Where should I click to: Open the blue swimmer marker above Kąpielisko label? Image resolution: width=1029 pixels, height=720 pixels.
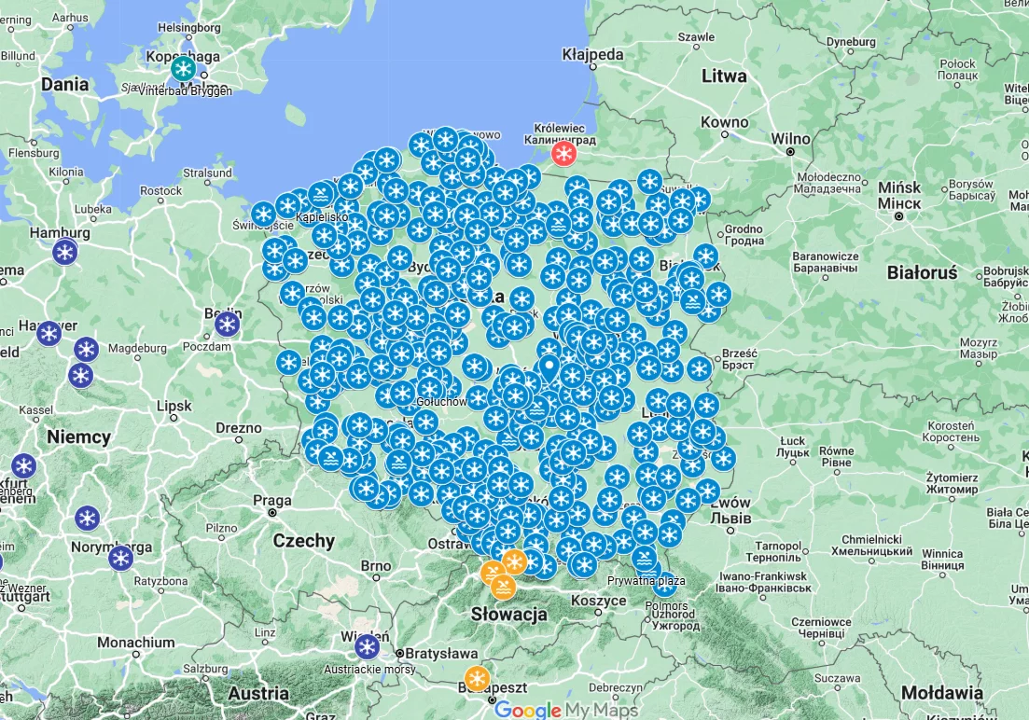(321, 195)
